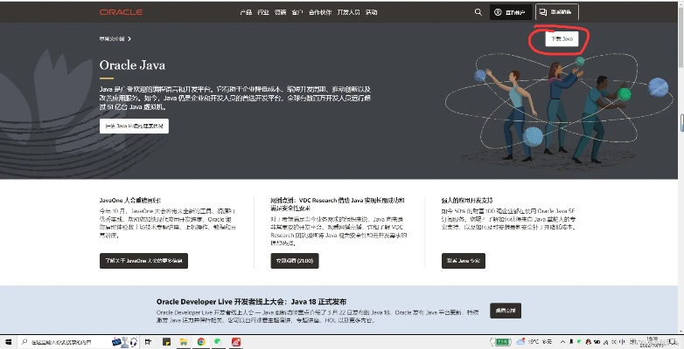Viewport: 684px width, 349px height.
Task: Click the 下载 Java download button
Action: 560,39
